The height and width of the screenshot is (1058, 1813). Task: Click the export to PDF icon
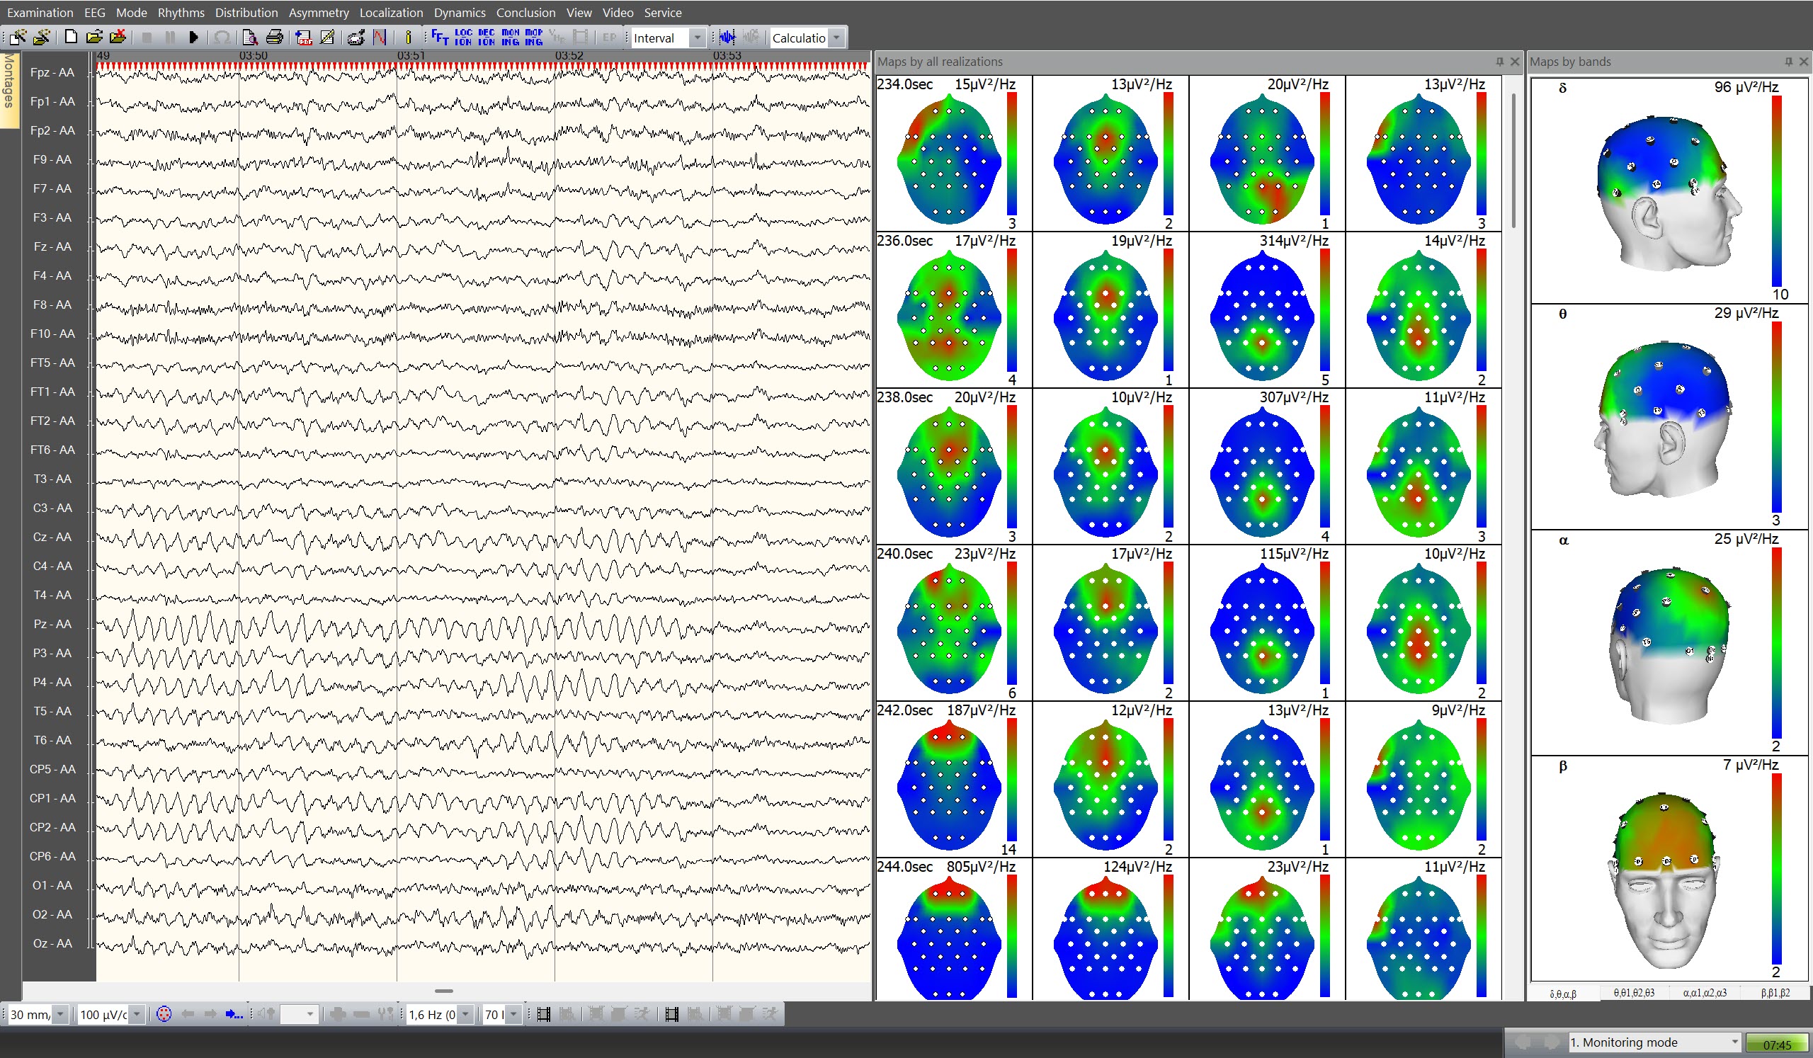pos(304,38)
